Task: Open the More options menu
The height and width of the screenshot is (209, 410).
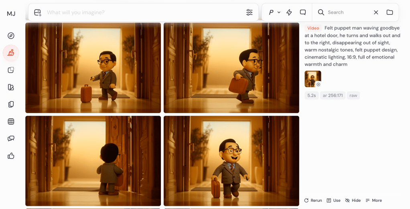Action: click(373, 200)
